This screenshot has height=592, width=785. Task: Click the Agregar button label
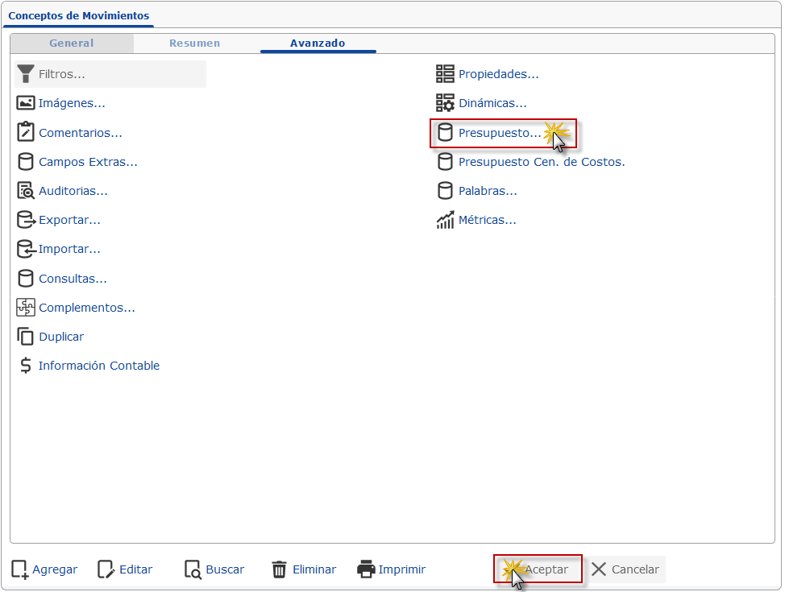point(55,569)
